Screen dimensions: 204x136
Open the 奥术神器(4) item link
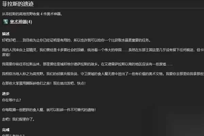[21, 22]
